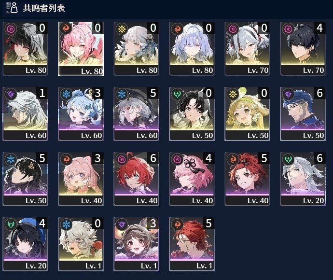Click Fusion flame icon on highlighted pink-haired card

[67, 28]
